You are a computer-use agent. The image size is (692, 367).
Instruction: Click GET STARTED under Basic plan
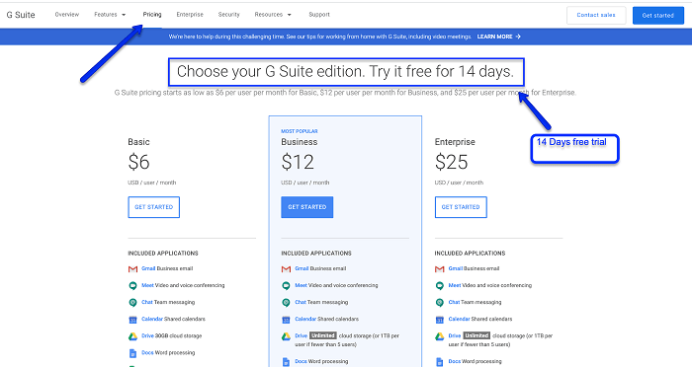[x=153, y=207]
